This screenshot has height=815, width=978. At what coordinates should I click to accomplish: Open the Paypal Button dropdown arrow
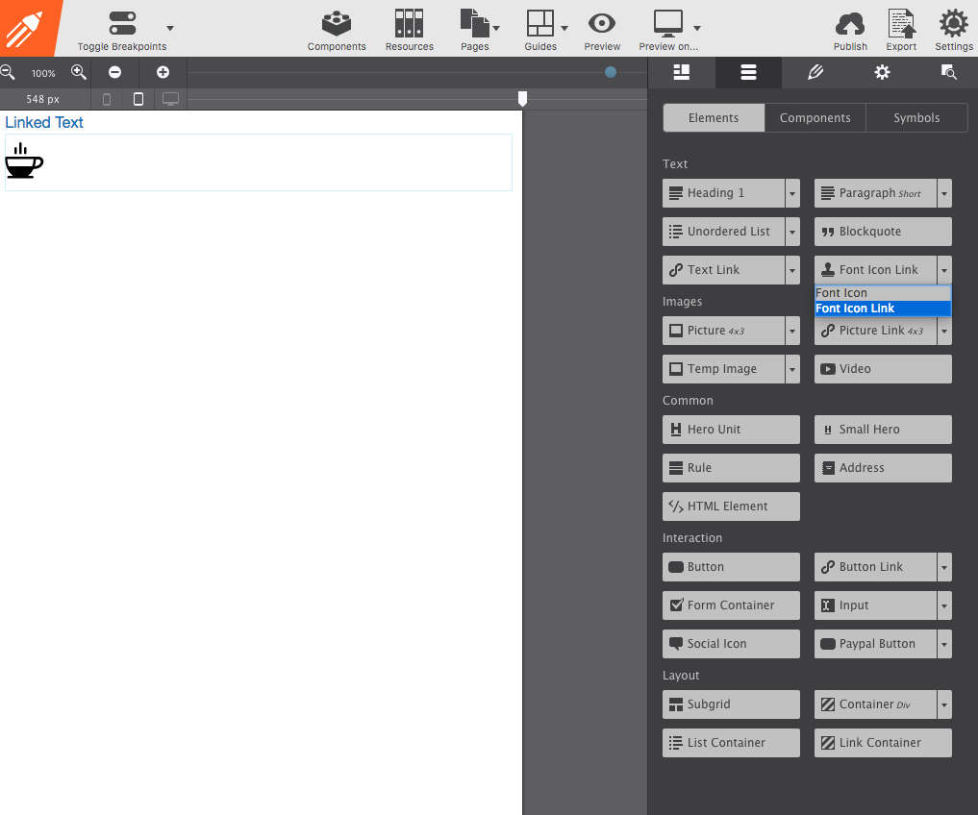(944, 644)
